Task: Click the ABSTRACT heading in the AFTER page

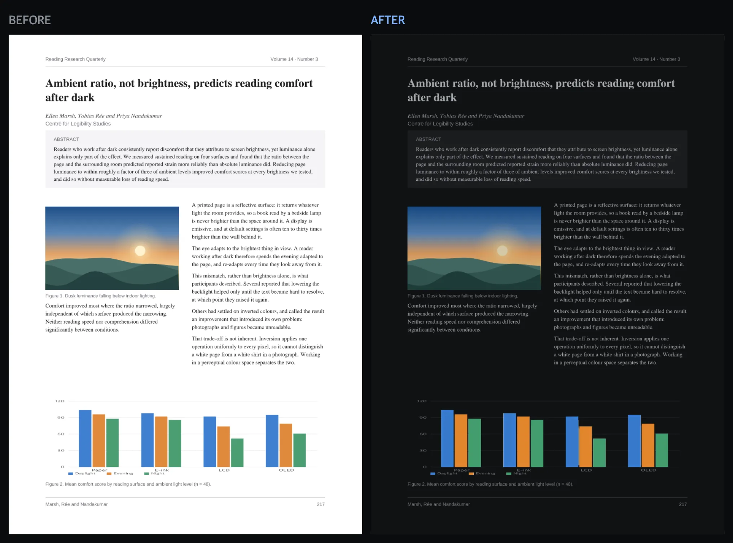Action: (x=429, y=139)
